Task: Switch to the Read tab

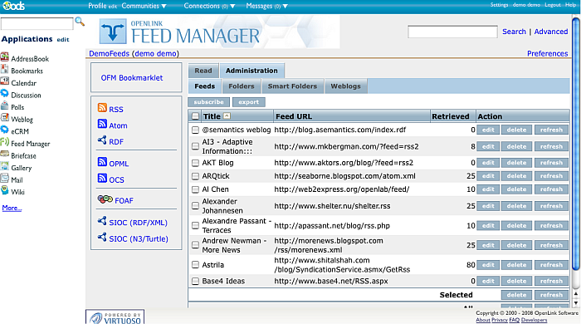Action: tap(203, 71)
